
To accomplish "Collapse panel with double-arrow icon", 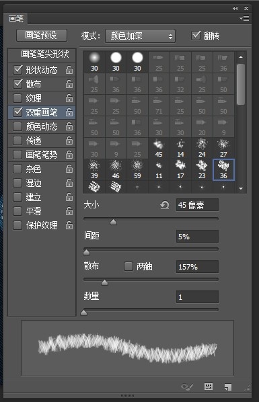I will pyautogui.click(x=235, y=9).
